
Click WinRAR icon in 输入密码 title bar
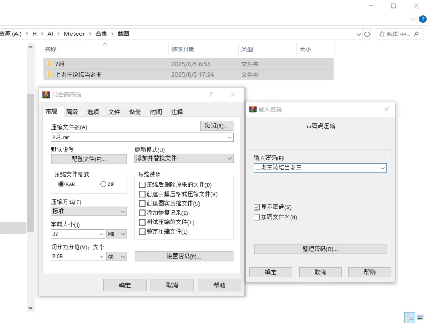[x=253, y=109]
